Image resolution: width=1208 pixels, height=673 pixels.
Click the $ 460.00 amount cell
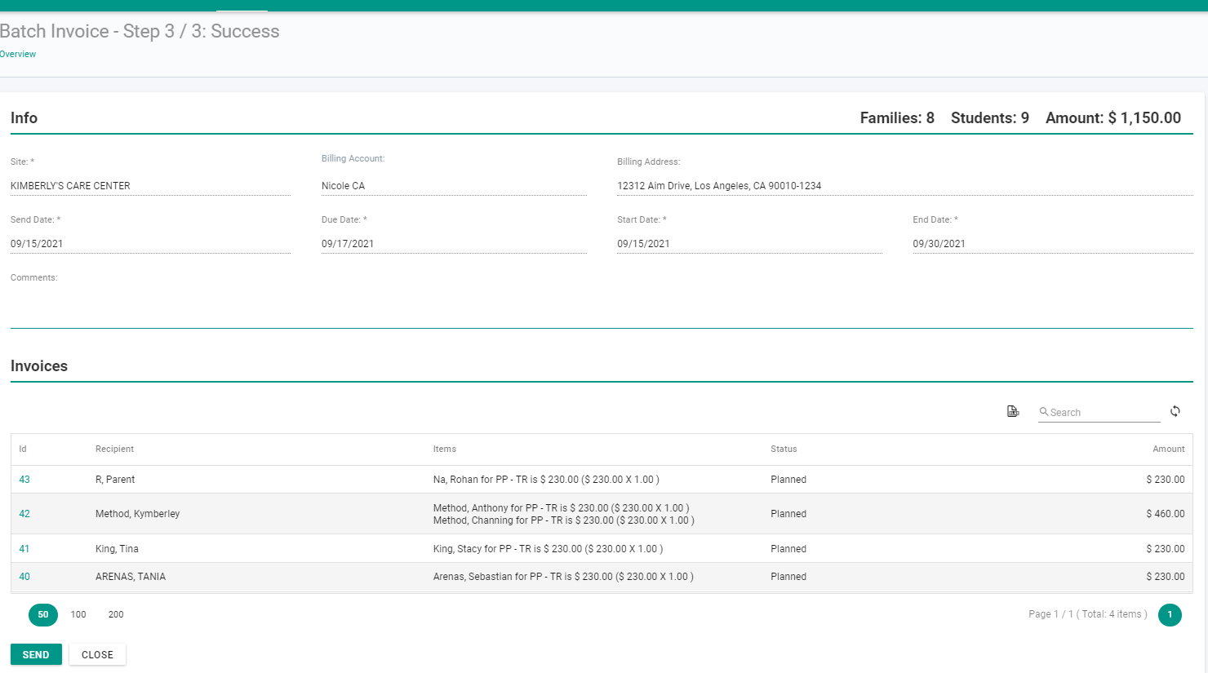click(1166, 514)
